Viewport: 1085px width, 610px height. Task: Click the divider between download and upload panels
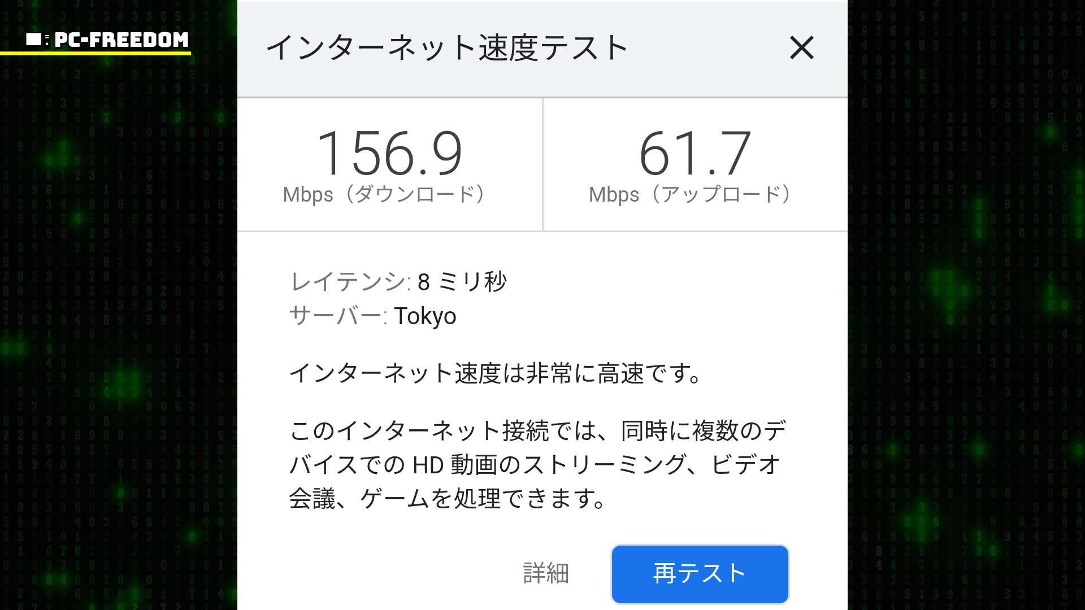tap(542, 164)
